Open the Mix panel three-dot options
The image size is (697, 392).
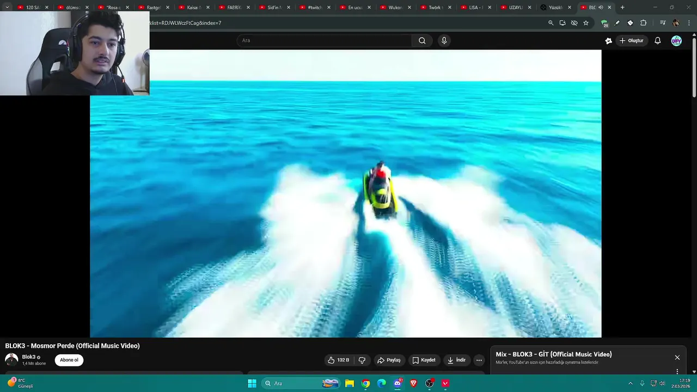pos(677,371)
